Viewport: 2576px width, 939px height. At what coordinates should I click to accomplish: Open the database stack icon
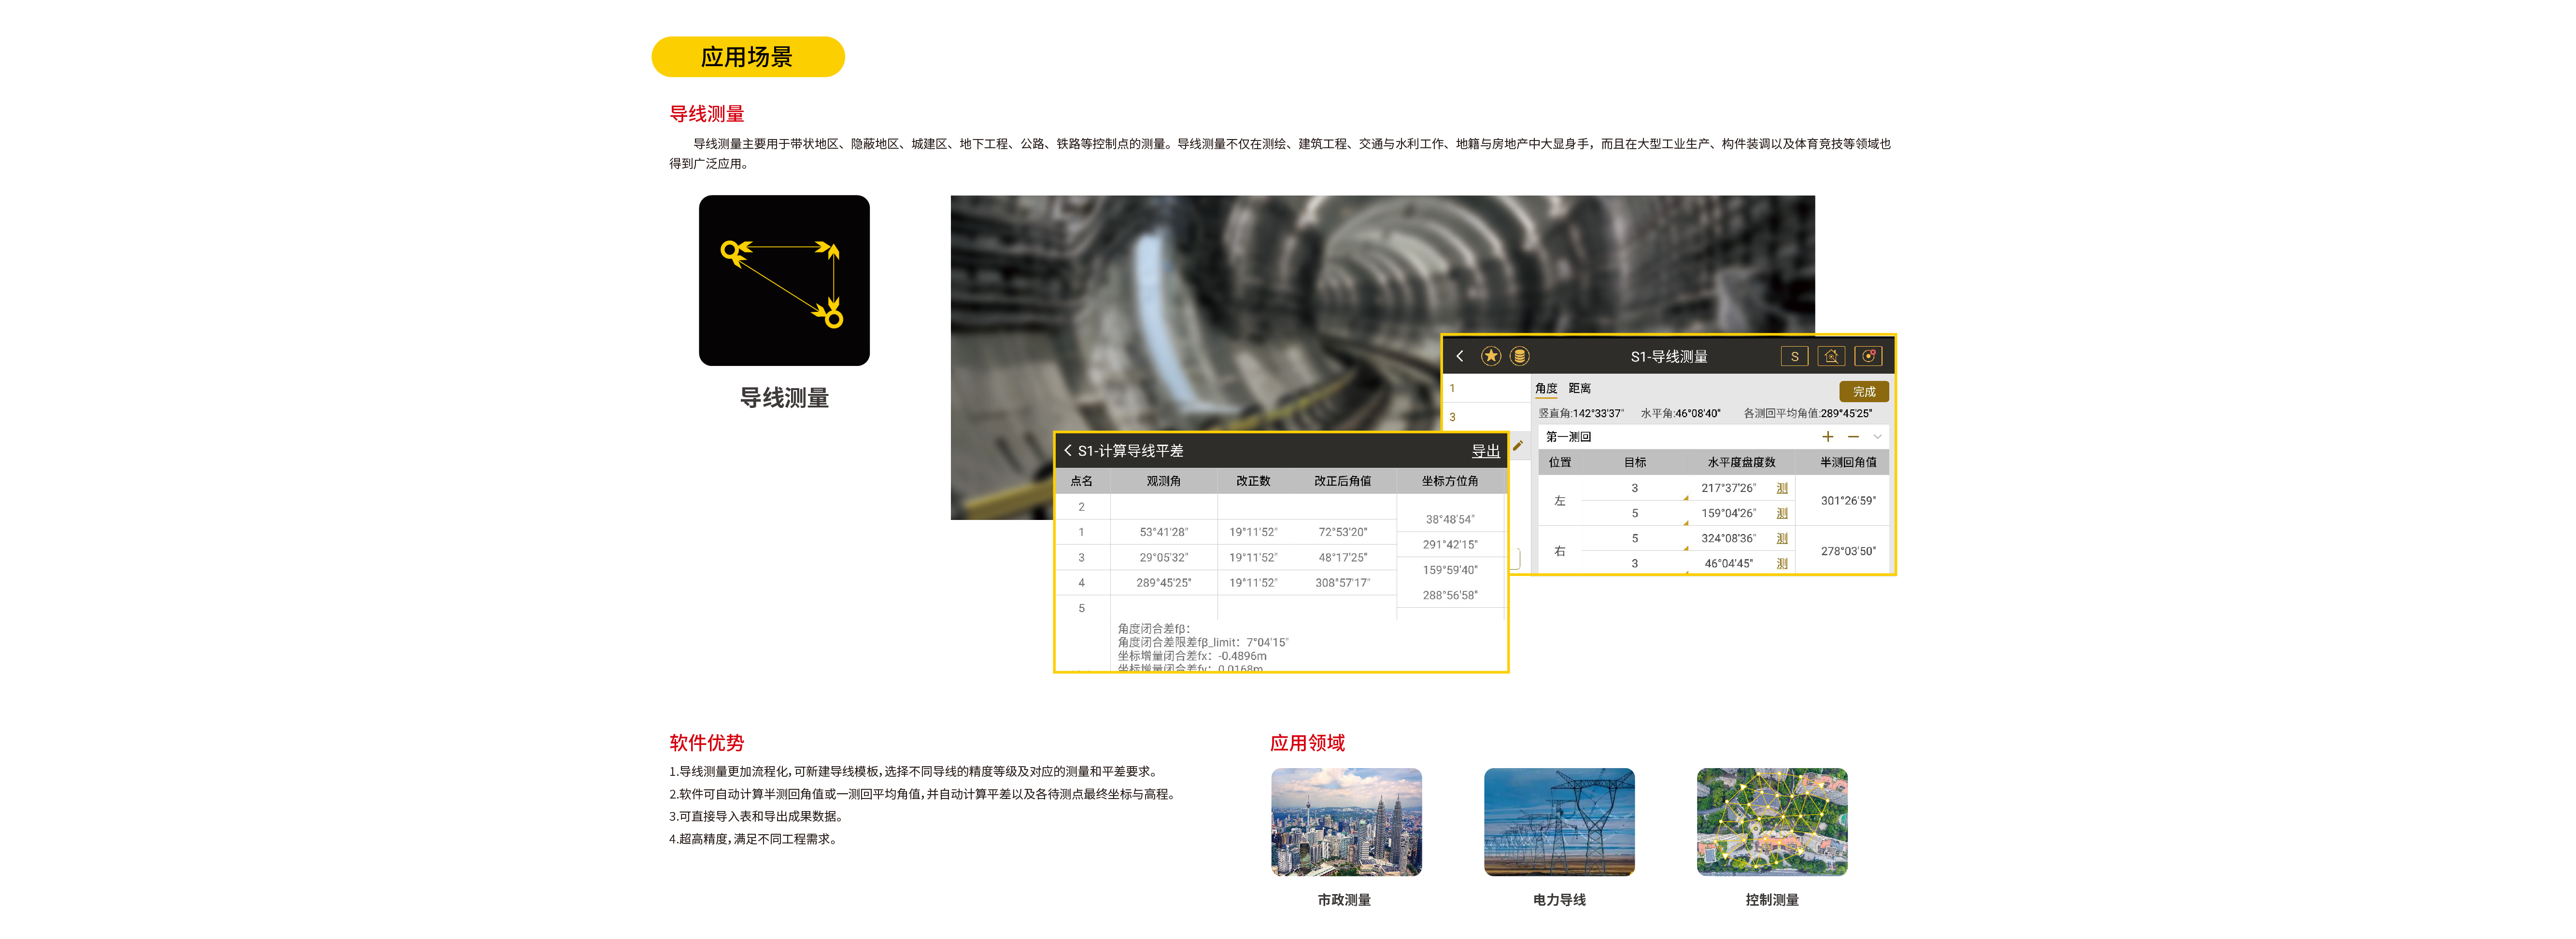point(1519,356)
